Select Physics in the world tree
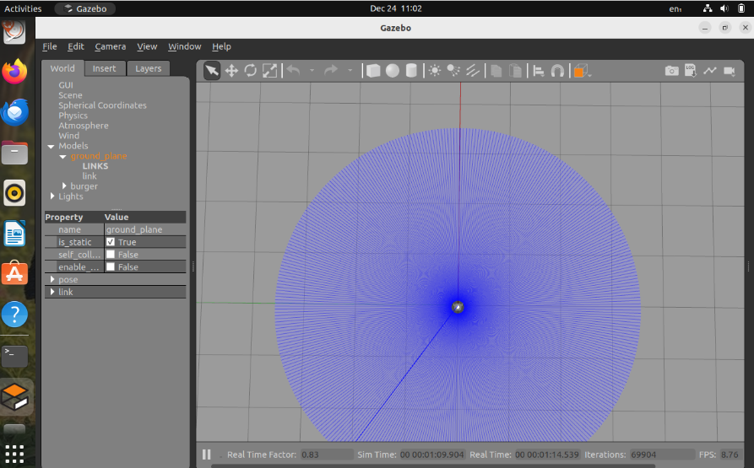754x468 pixels. click(x=73, y=116)
